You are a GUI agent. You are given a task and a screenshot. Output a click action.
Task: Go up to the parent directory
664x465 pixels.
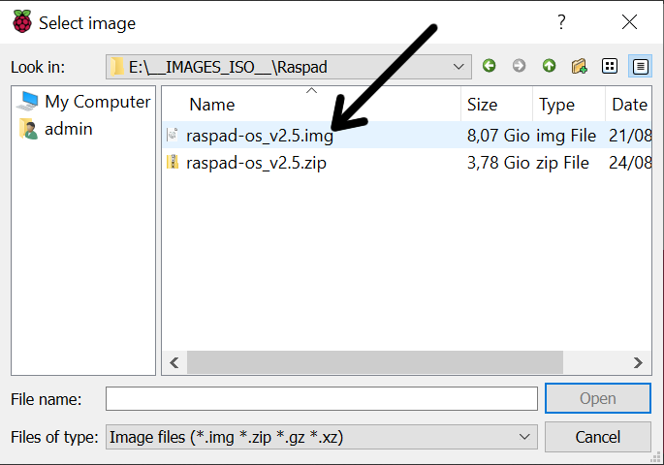pyautogui.click(x=549, y=66)
